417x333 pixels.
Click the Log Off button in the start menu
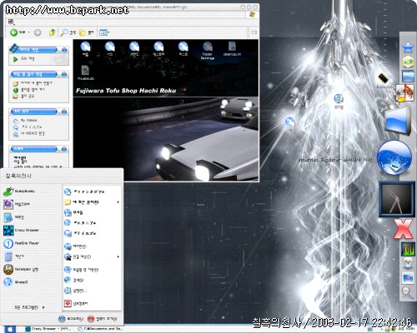coord(71,319)
